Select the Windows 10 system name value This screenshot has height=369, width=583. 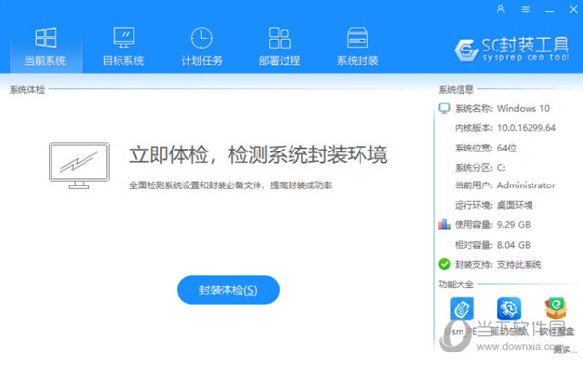click(x=523, y=108)
